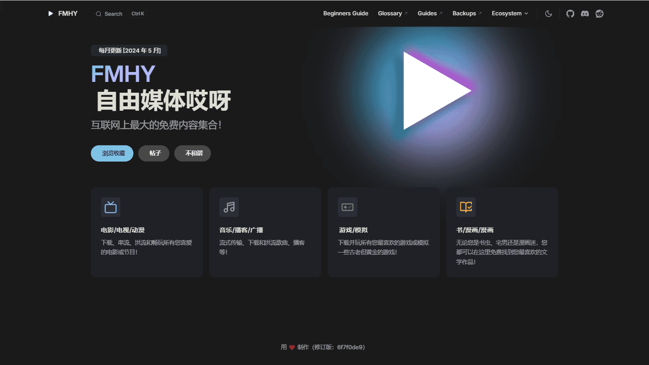Click the 帖子 button
The height and width of the screenshot is (365, 649).
(x=154, y=153)
